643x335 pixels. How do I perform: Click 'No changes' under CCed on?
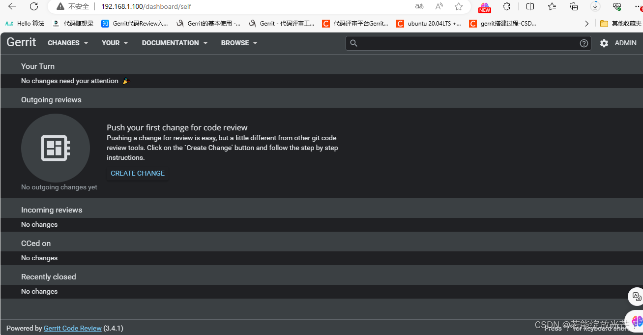pos(39,258)
